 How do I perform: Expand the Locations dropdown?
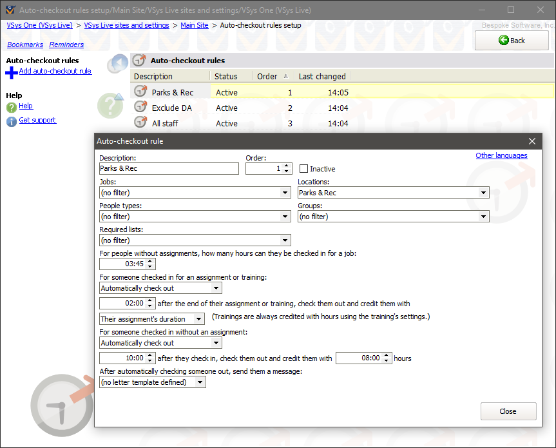(x=484, y=193)
